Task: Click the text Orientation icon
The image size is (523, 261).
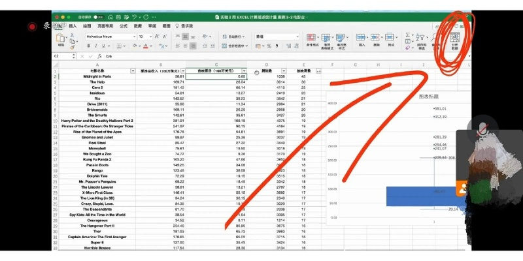Action: [x=205, y=37]
